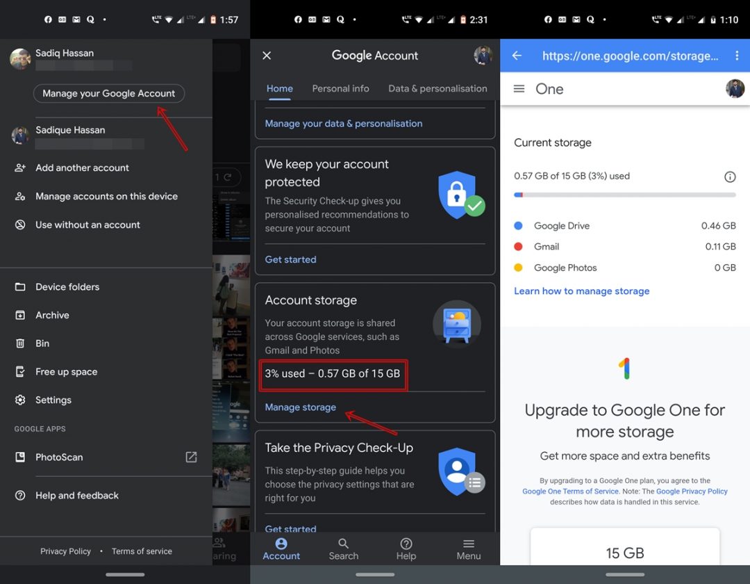The width and height of the screenshot is (750, 584).
Task: Tap Manage your Google Account button
Action: point(108,93)
